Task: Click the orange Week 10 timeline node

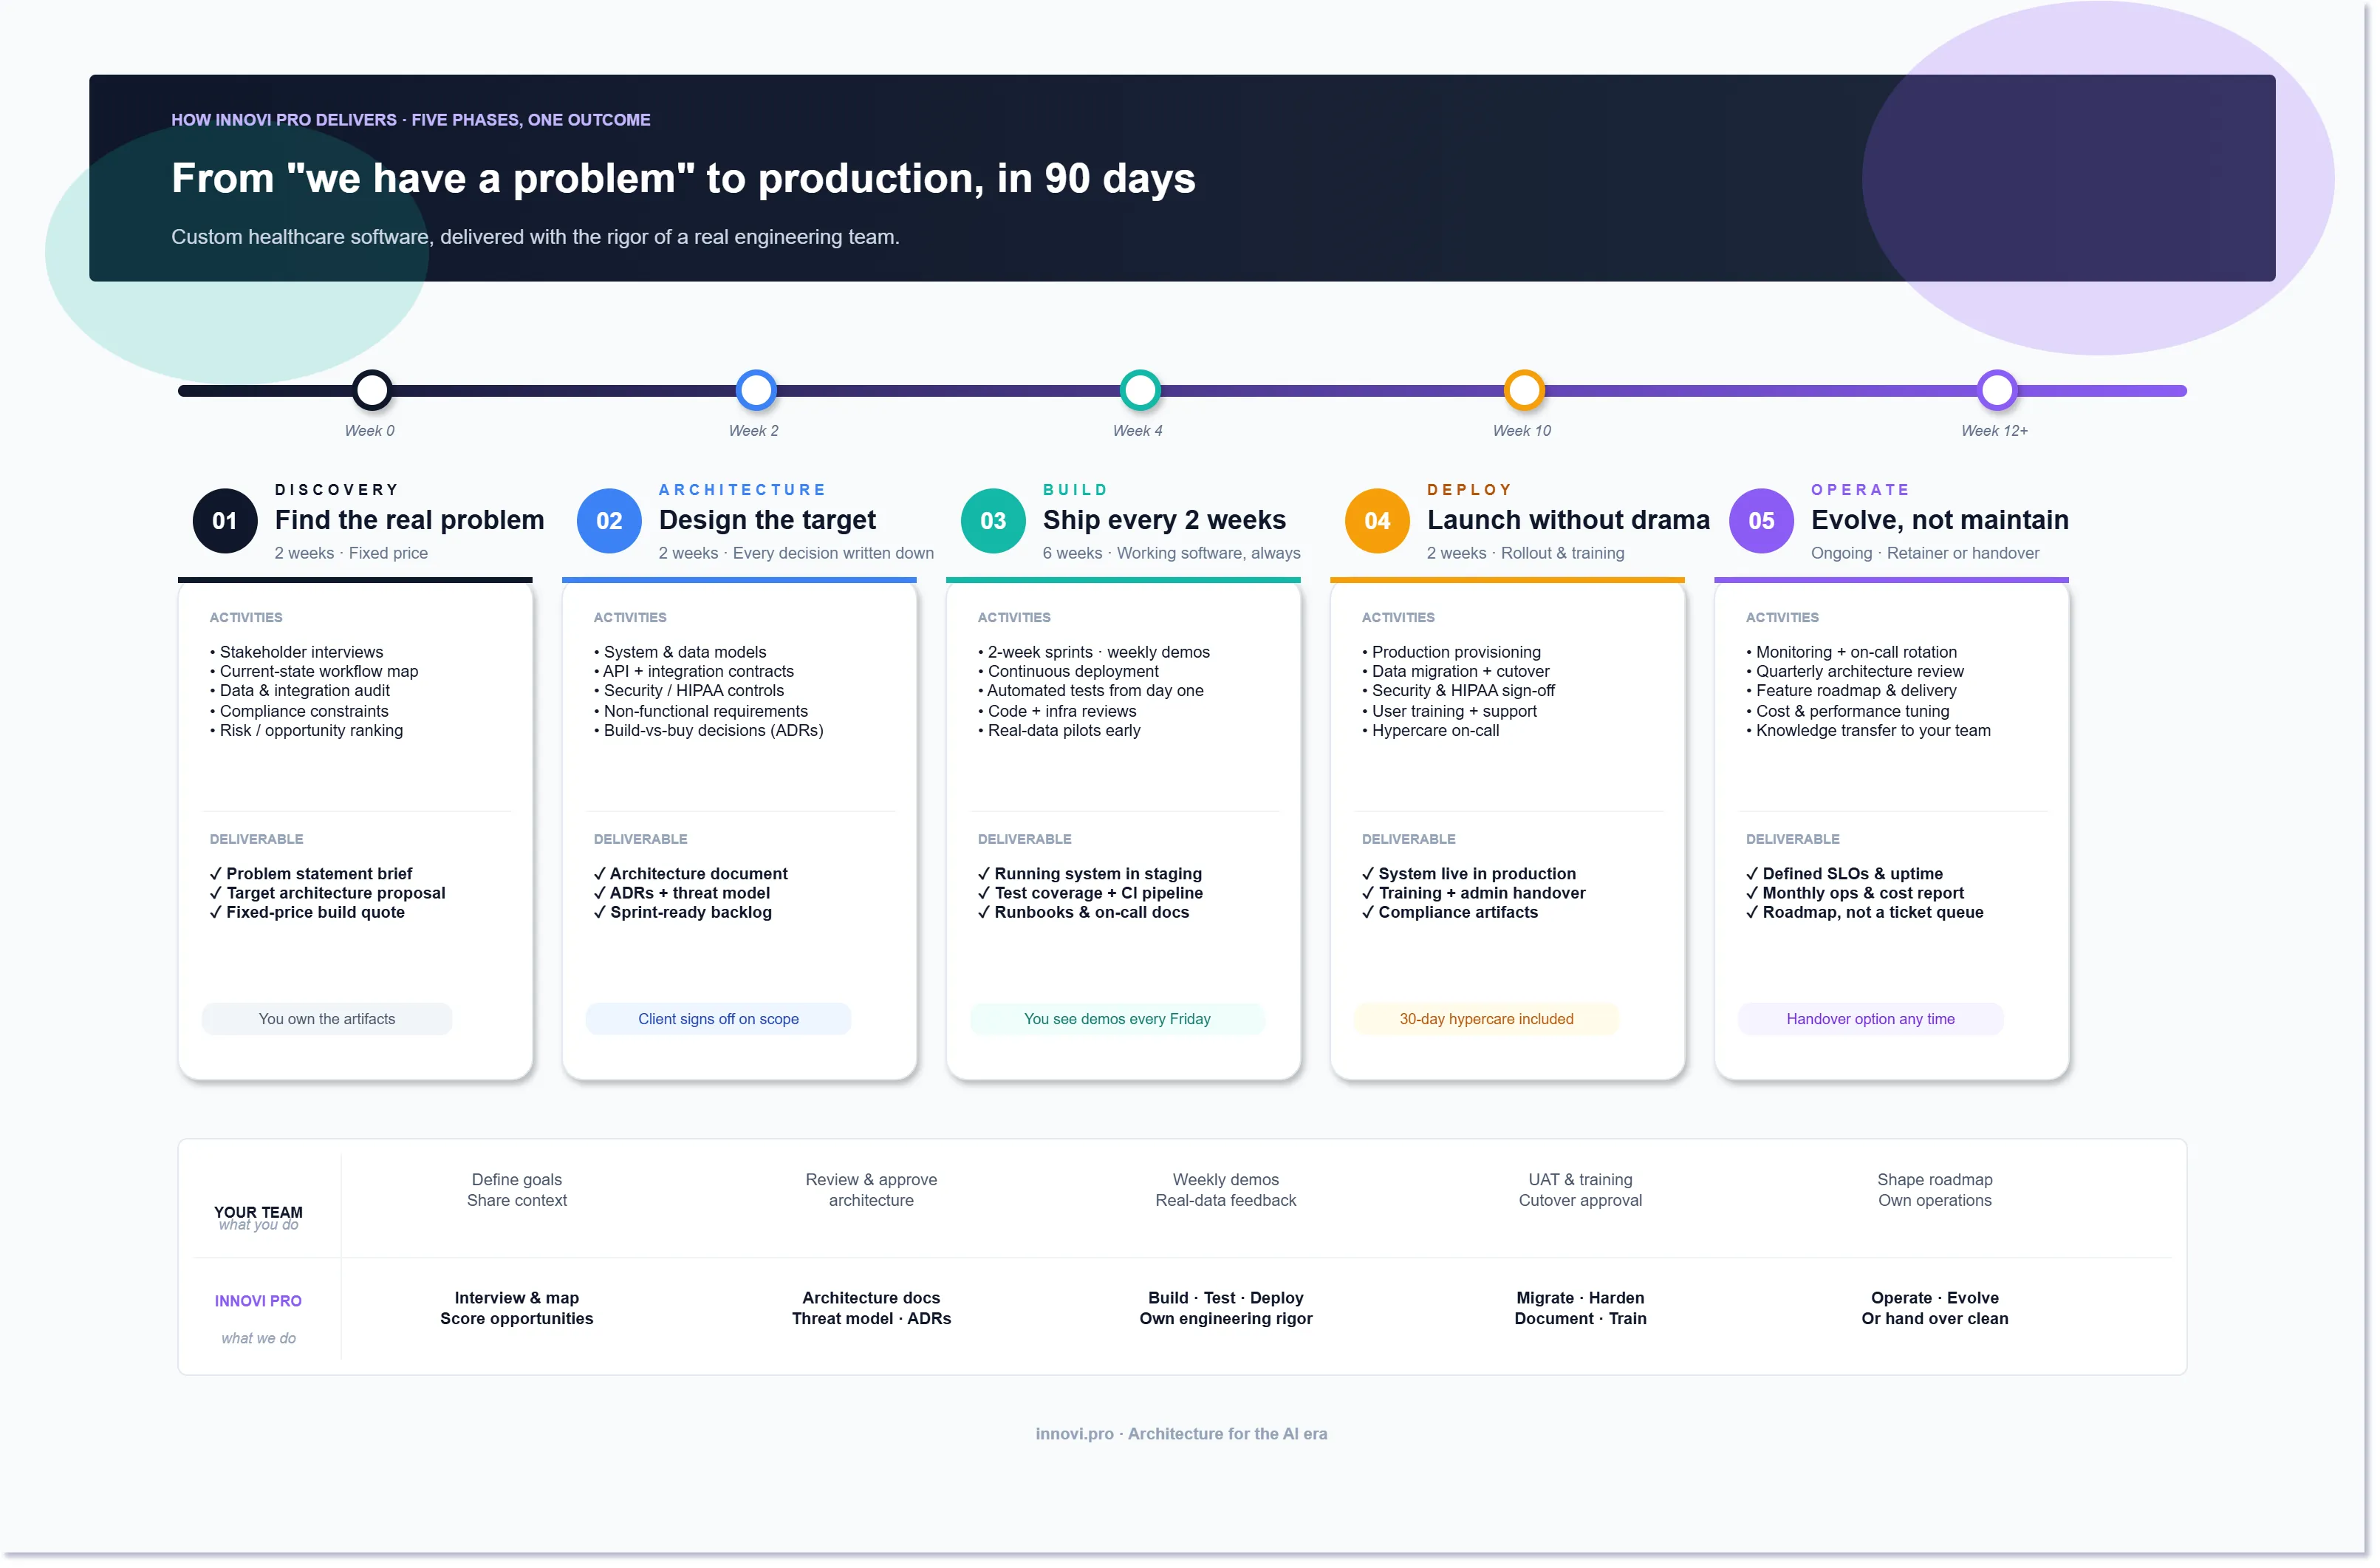Action: click(x=1523, y=390)
